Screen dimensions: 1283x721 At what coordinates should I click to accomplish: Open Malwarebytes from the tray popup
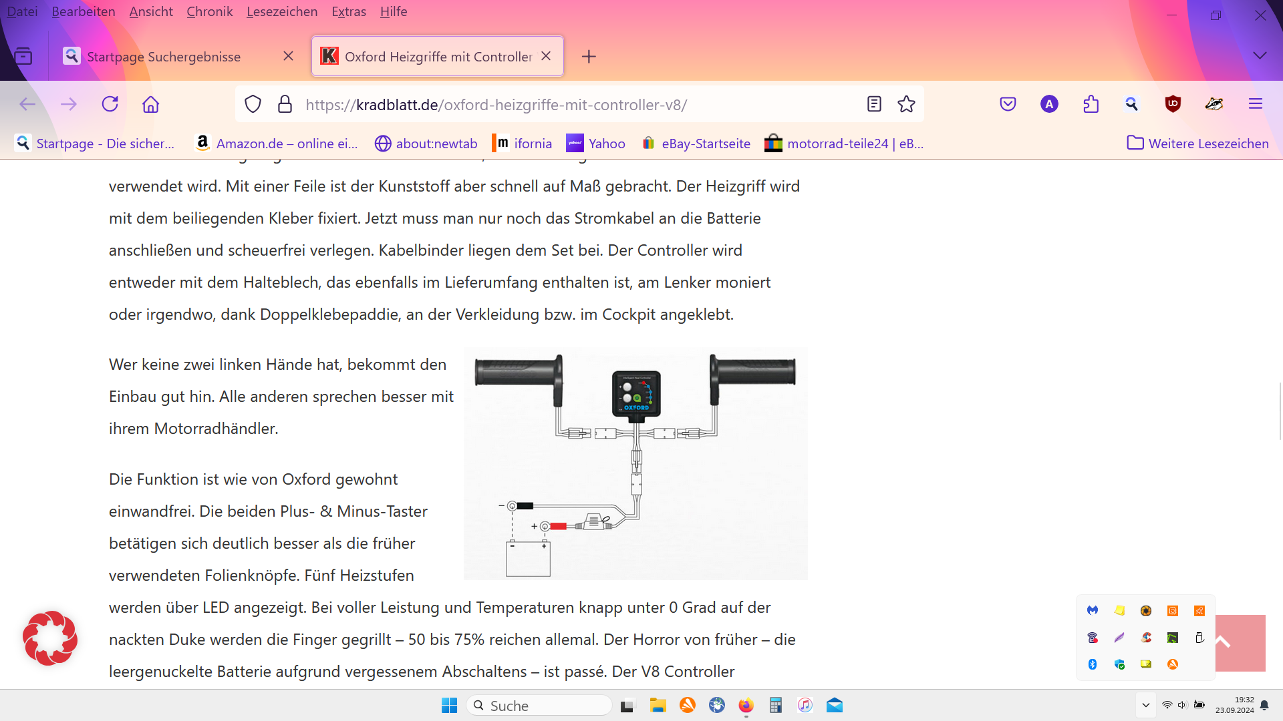point(1093,610)
